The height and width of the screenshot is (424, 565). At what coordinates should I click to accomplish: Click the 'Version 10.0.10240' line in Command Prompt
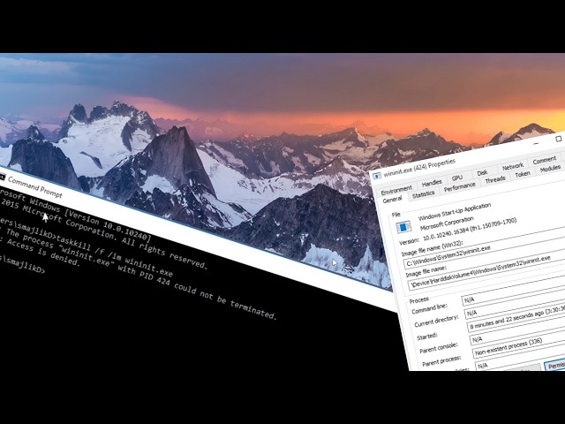coord(108,225)
